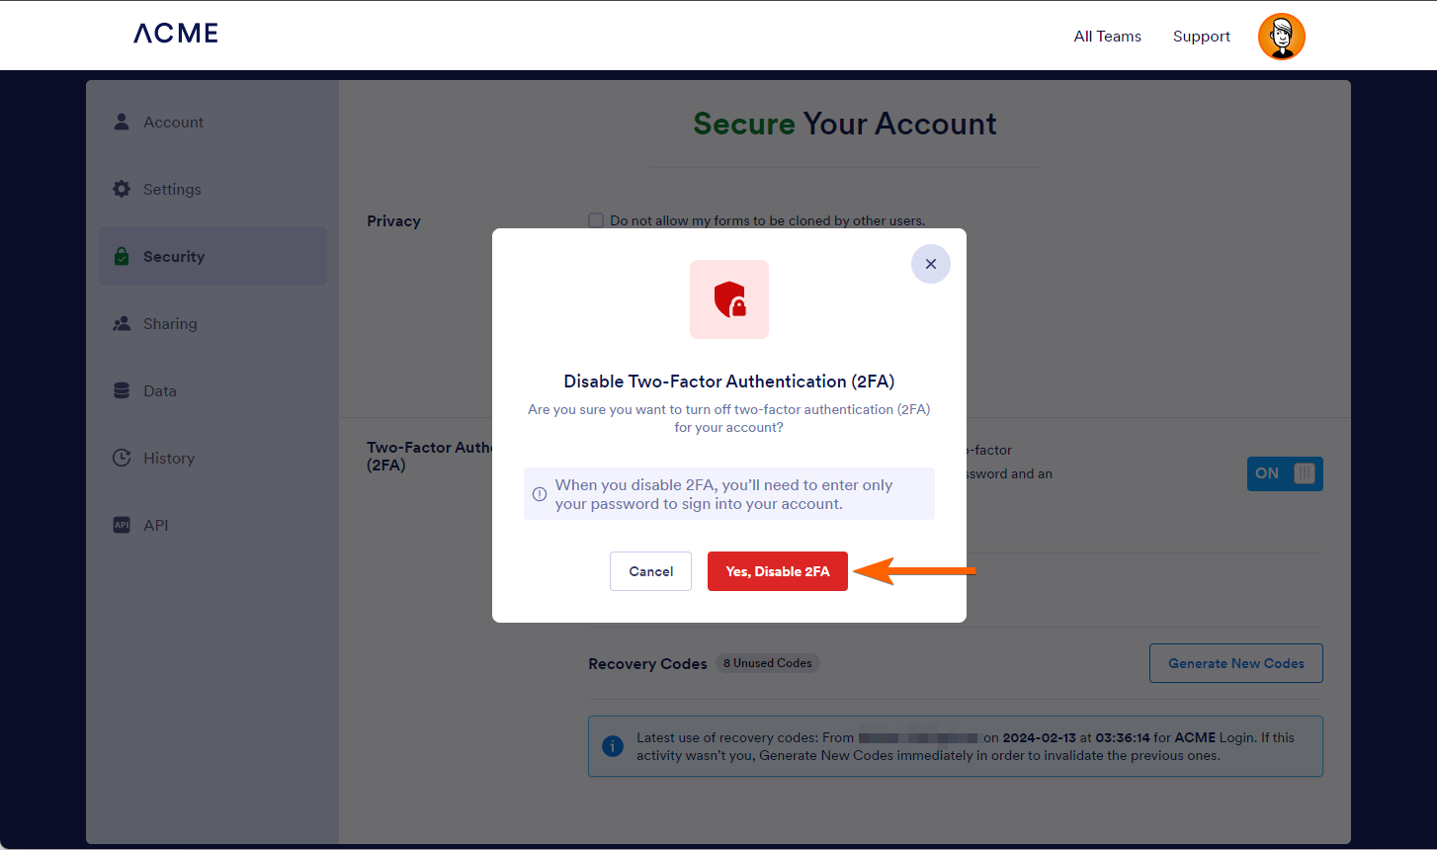
Task: Confirm with Yes, Disable 2FA button
Action: 777,571
